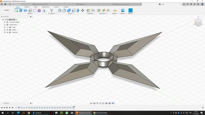The width and height of the screenshot is (205, 115).
Task: Open the CONSTRUCT menu label
Action: pyautogui.click(x=103, y=14)
